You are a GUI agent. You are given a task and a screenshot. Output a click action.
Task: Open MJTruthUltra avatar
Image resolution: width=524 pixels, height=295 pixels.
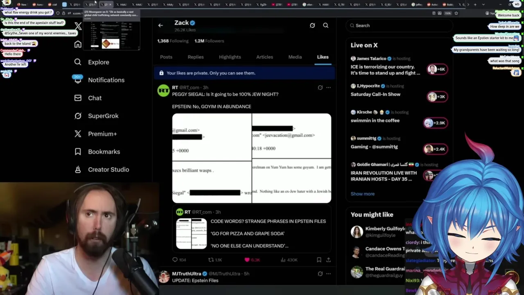tap(164, 277)
